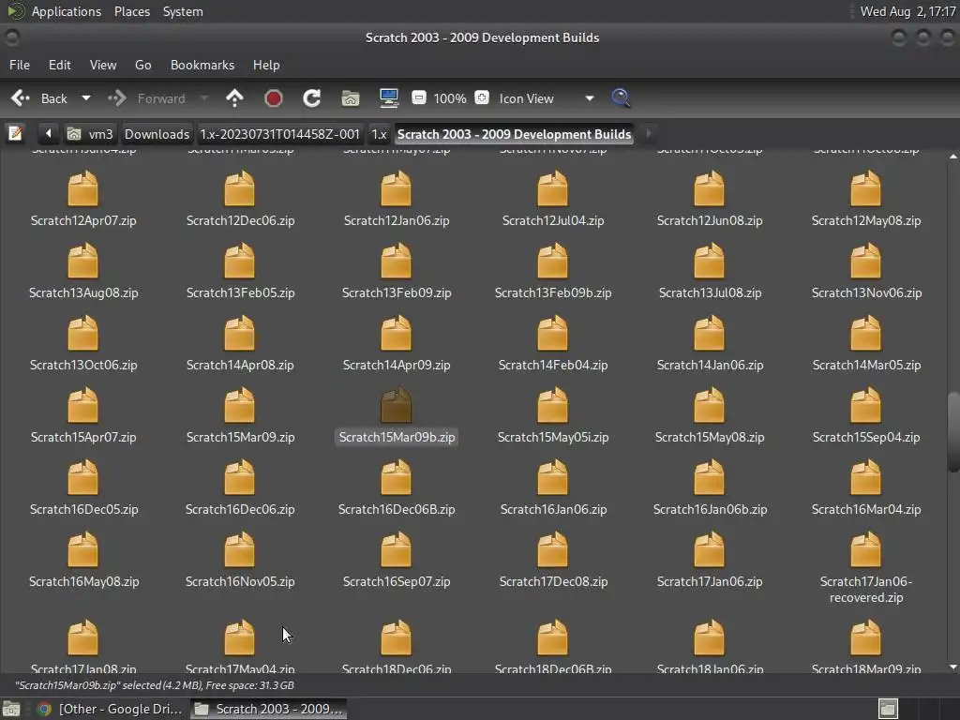
Task: Select Scratch12Jan06.zip archive icon
Action: click(397, 188)
